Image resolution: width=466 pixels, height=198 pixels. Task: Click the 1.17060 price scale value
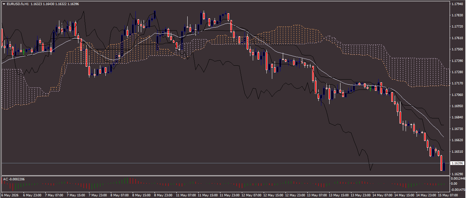point(457,95)
